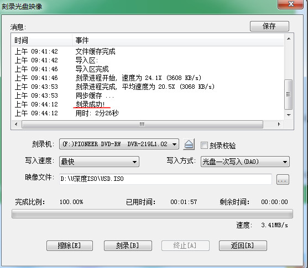308x268 pixels.
Task: Click the 擦除[E] button
Action: (70, 246)
